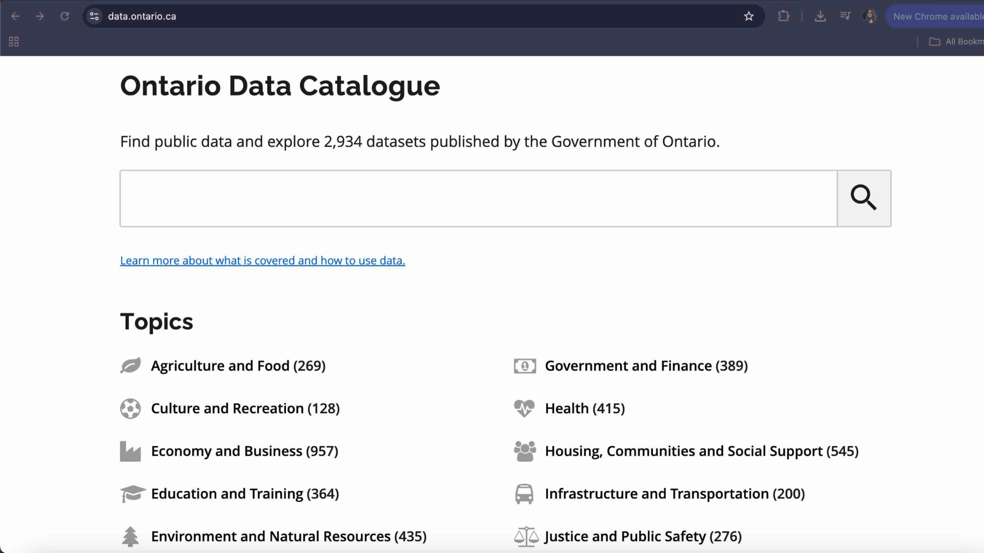This screenshot has height=553, width=984.
Task: Click the Health heartbeat icon
Action: click(525, 408)
